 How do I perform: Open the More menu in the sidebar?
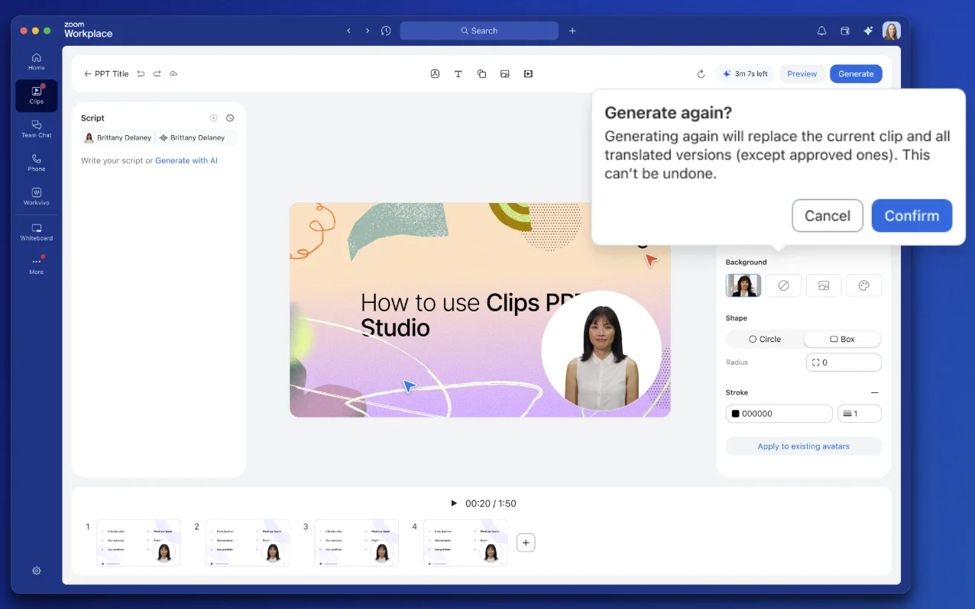(36, 266)
